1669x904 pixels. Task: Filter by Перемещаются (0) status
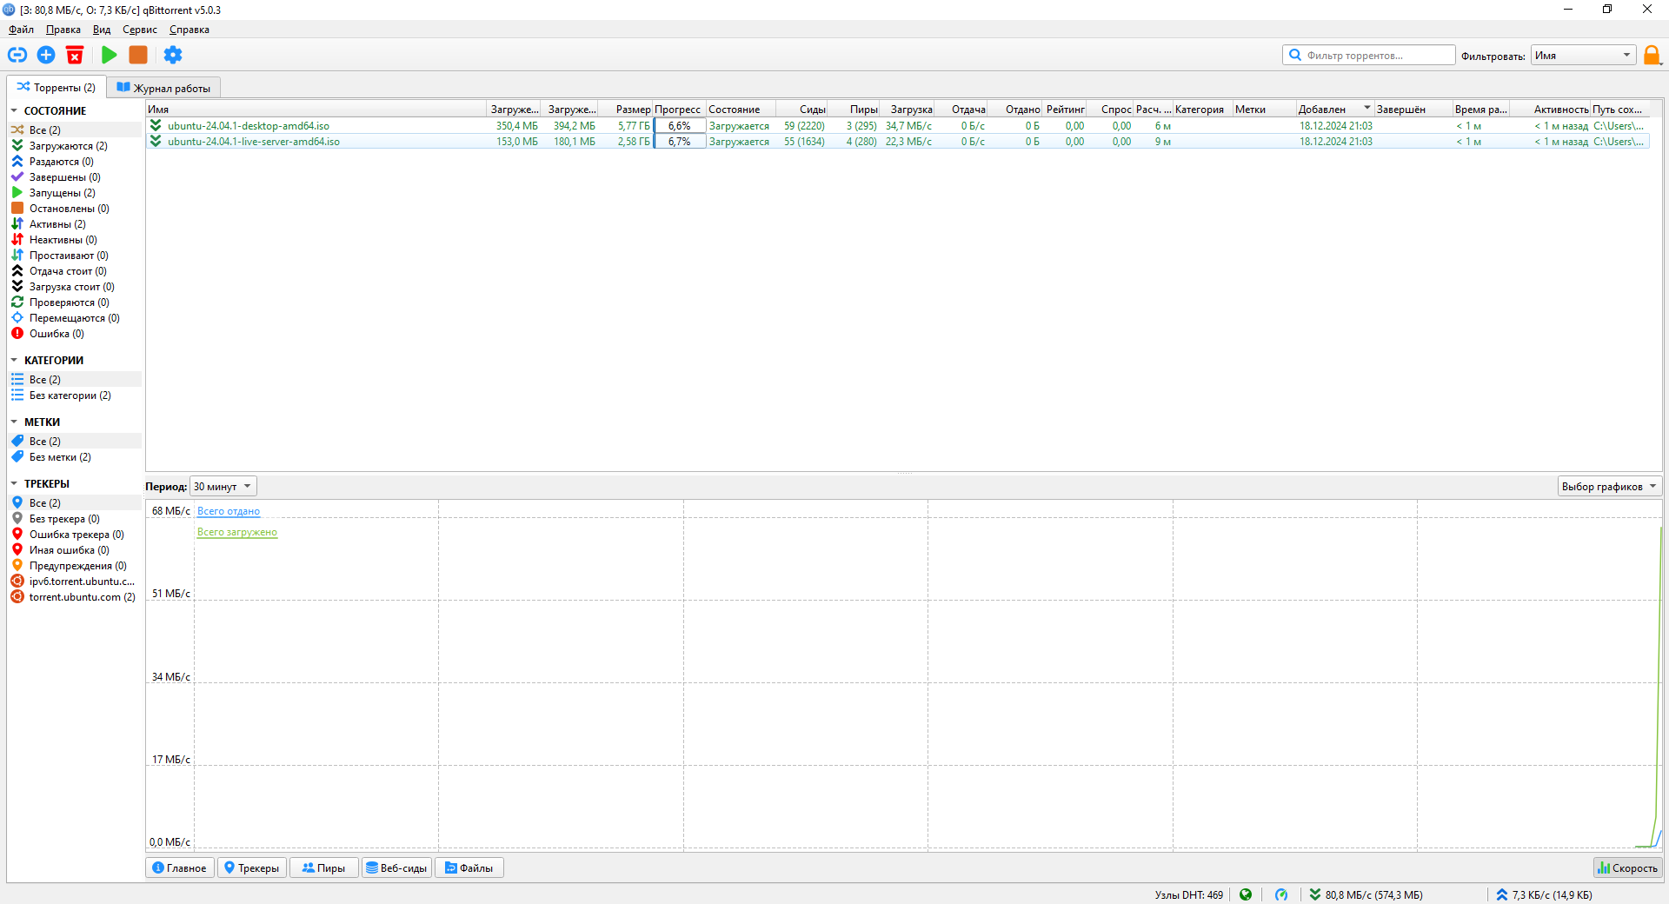(75, 318)
